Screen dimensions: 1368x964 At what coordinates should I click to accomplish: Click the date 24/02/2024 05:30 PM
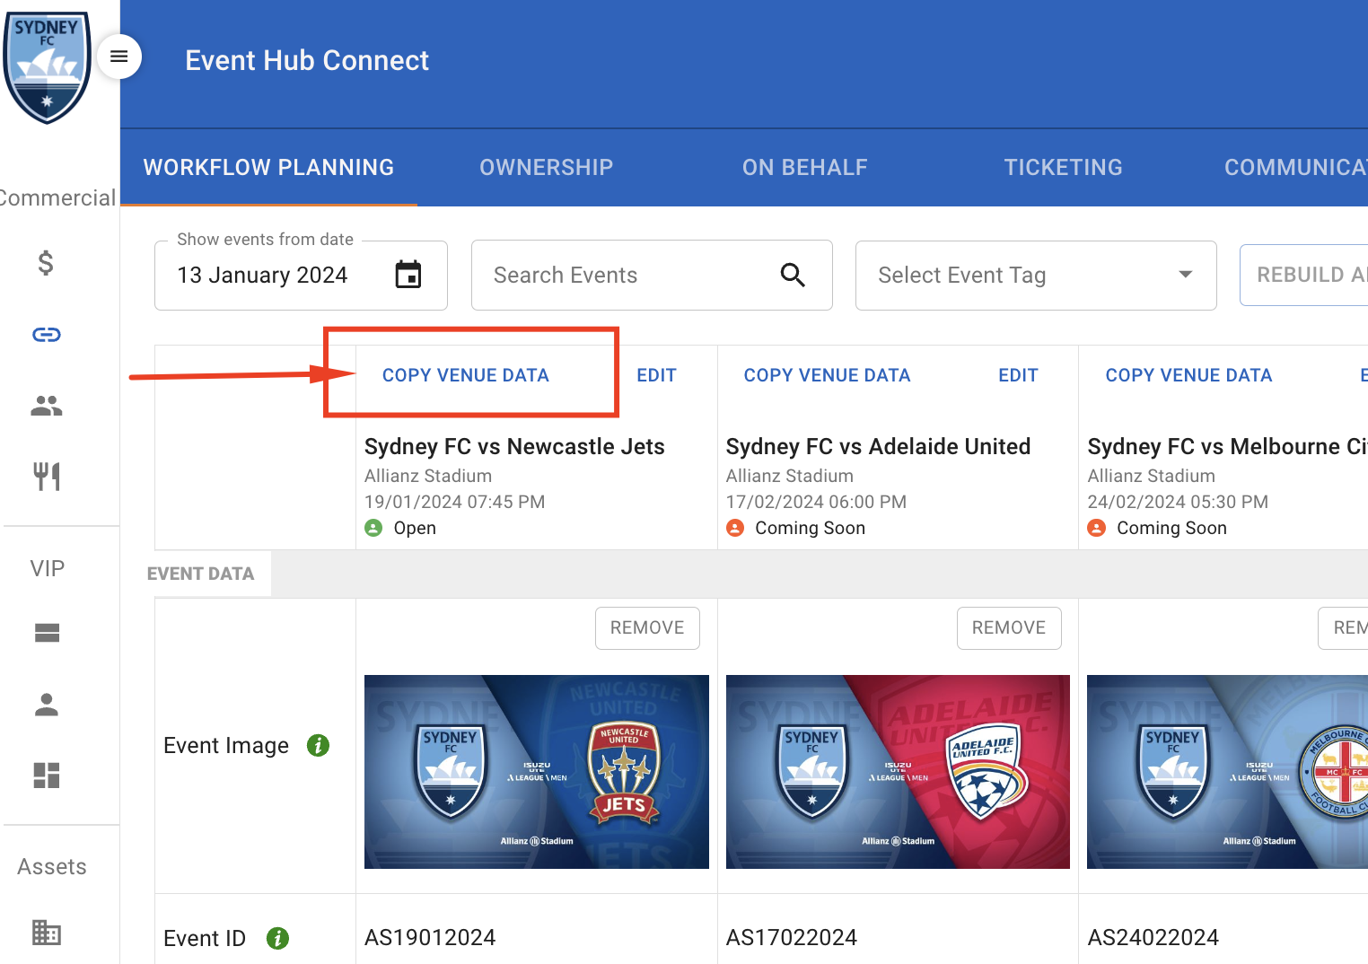click(x=1178, y=502)
